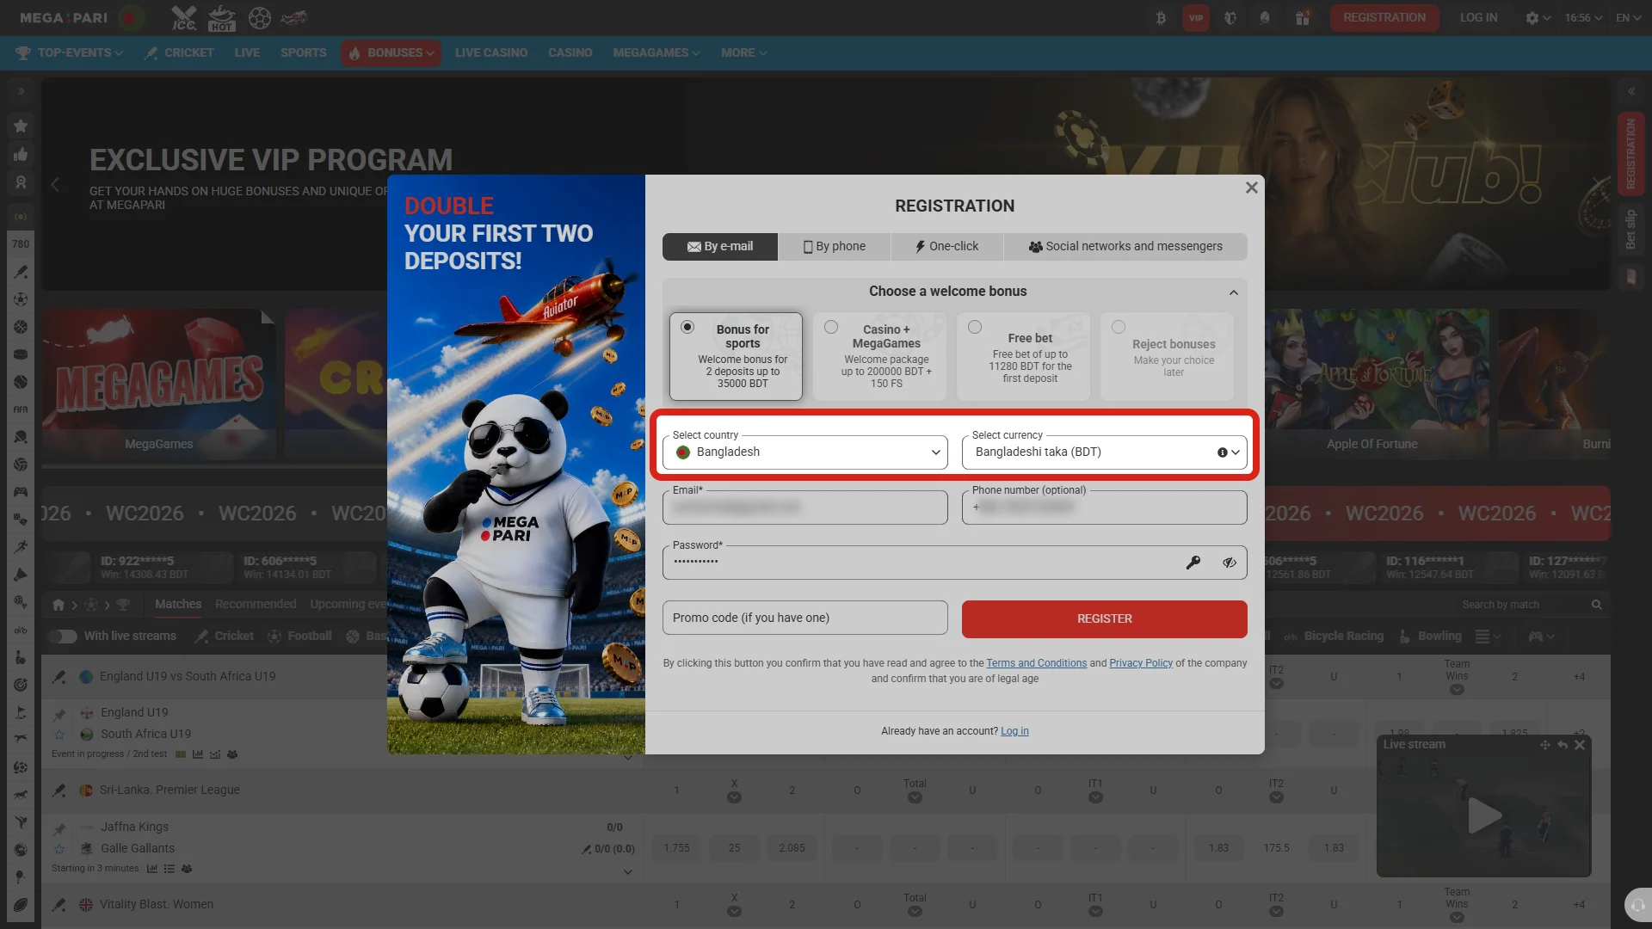Click the password key generator icon
This screenshot has width=1652, height=929.
pos(1193,563)
